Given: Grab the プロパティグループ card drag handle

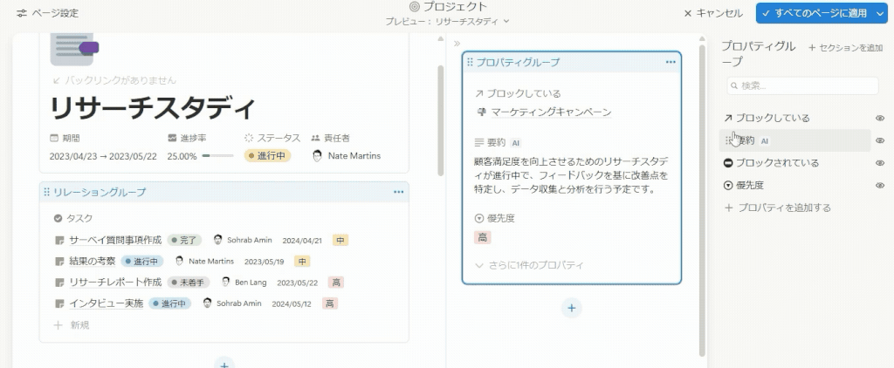Looking at the screenshot, I should [x=471, y=62].
